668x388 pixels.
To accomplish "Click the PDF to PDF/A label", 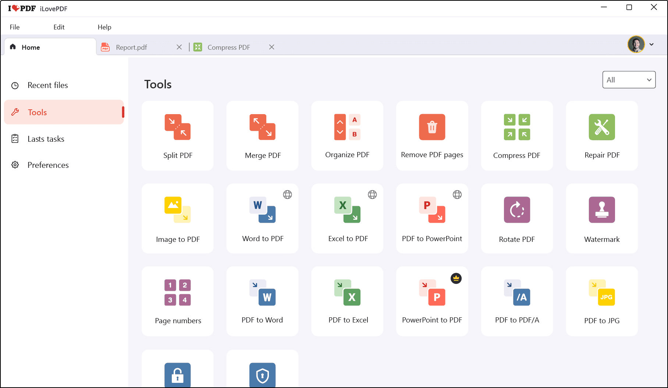I will [x=517, y=320].
